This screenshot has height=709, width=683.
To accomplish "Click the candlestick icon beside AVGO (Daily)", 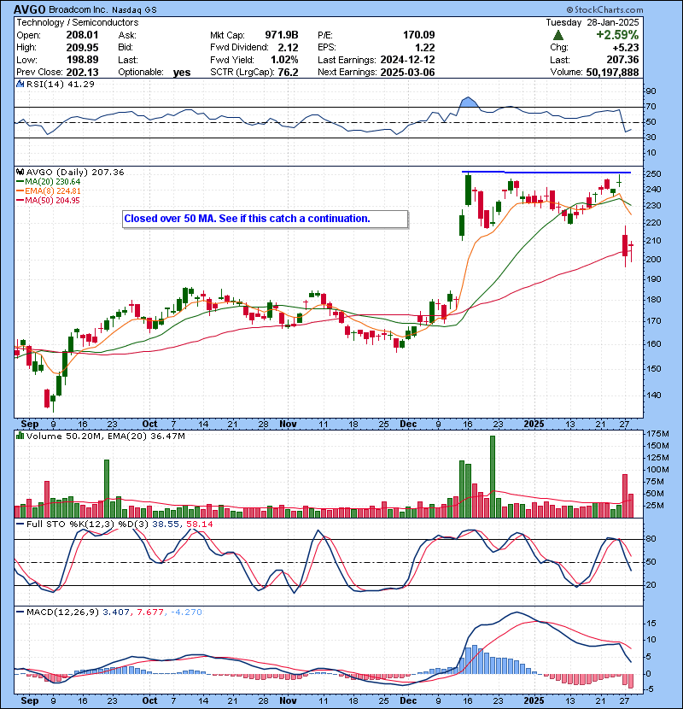I will tap(20, 172).
